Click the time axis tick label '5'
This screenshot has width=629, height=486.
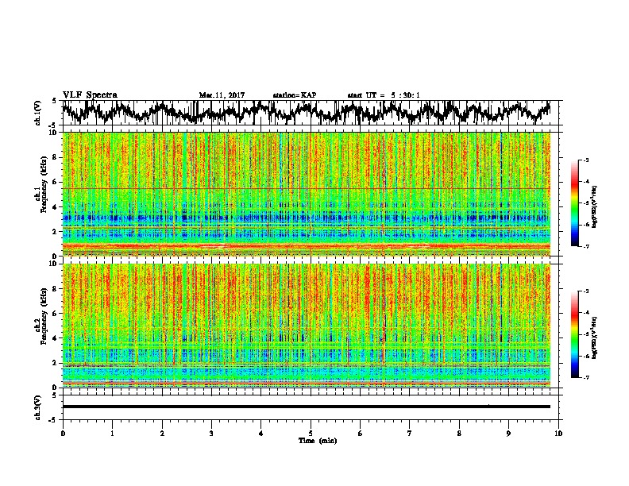click(311, 434)
